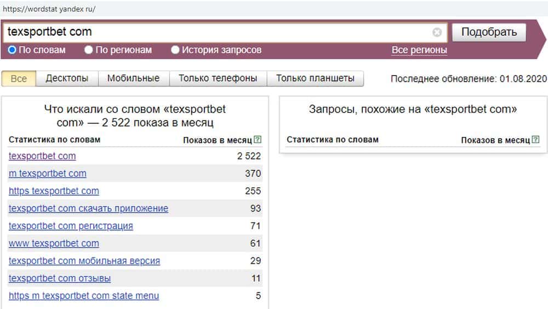This screenshot has width=548, height=309.
Task: Switch to the Десктопы tab
Action: coord(67,78)
